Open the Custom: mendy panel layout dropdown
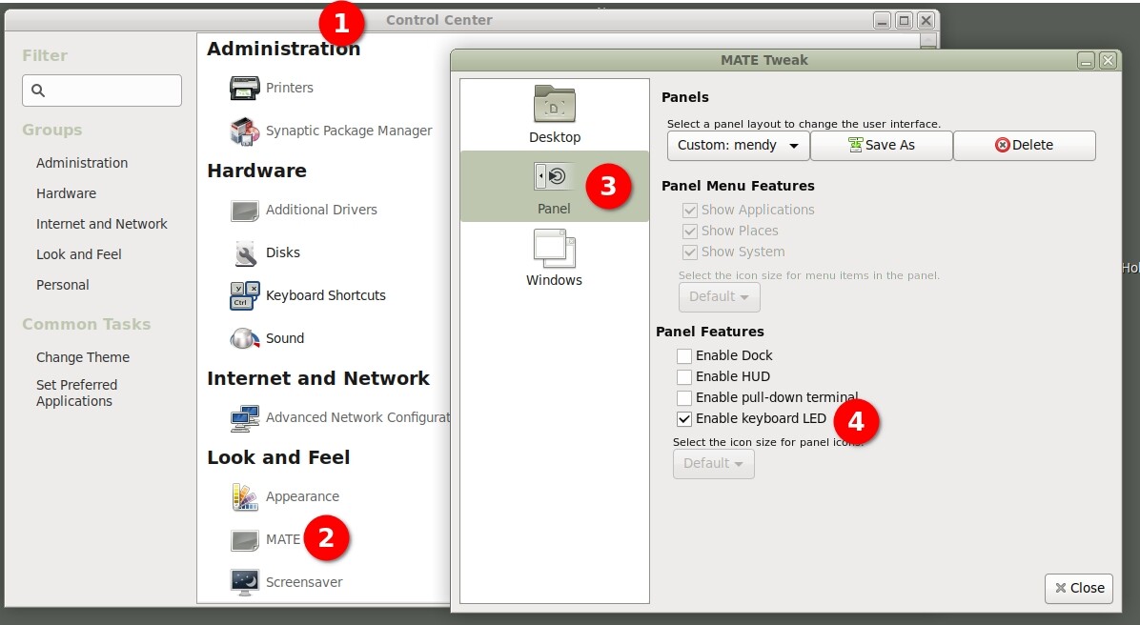 click(738, 146)
